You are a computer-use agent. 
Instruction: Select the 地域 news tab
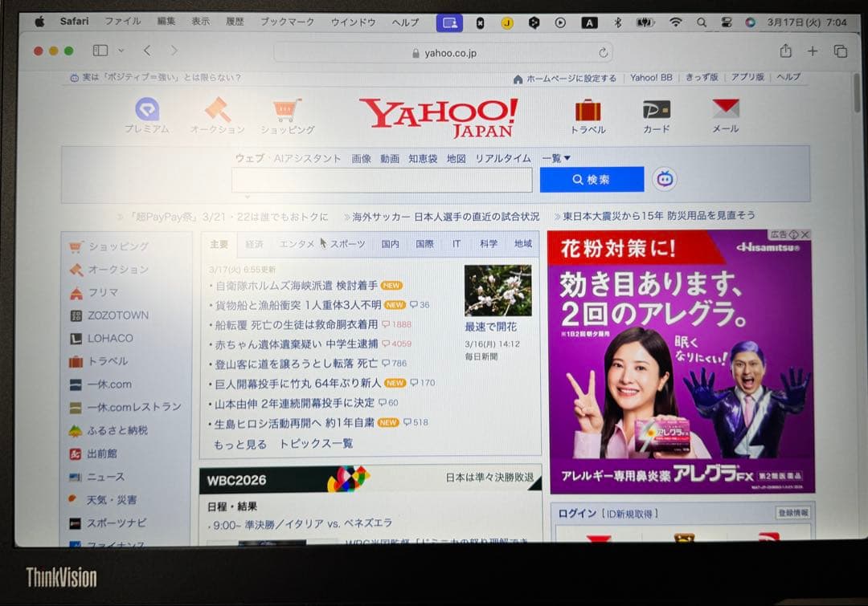point(522,244)
